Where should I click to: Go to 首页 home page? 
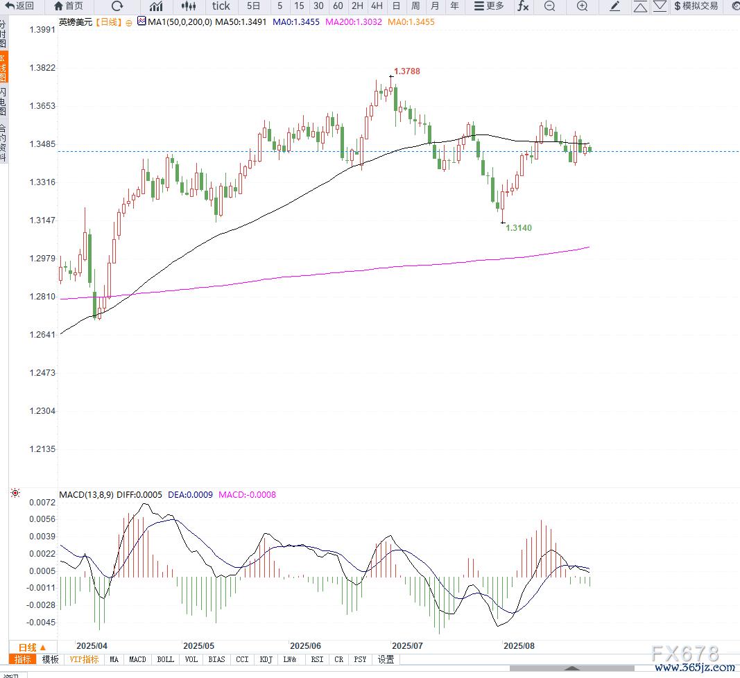pyautogui.click(x=69, y=6)
